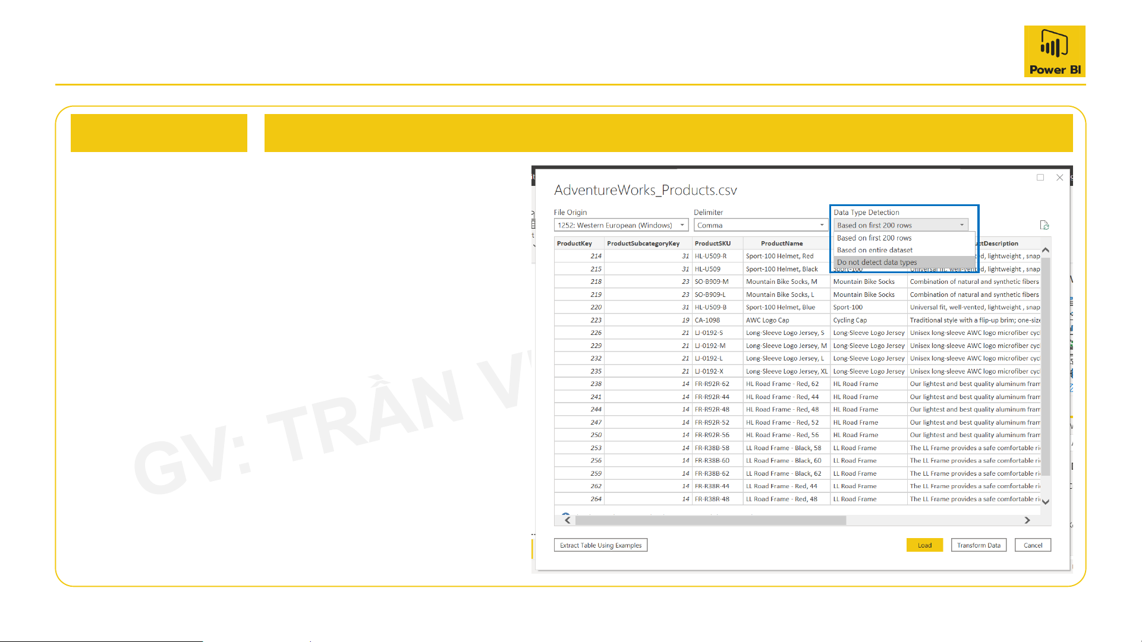Click scroll up arrow of preview table
The width and height of the screenshot is (1142, 642).
tap(1045, 250)
